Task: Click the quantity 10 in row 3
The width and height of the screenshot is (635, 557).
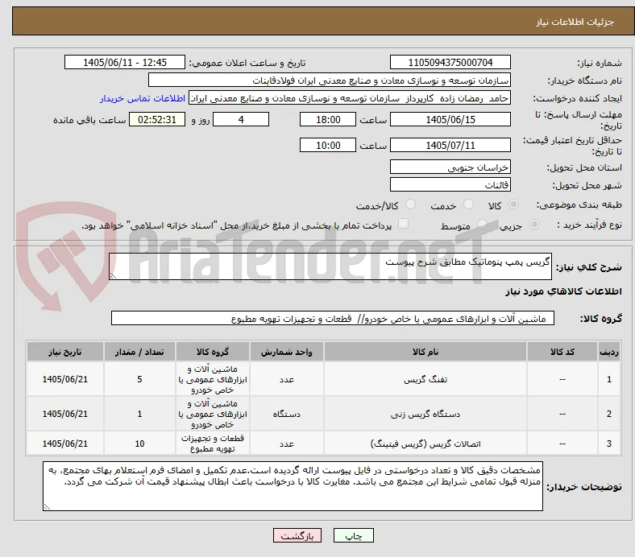Action: (139, 444)
